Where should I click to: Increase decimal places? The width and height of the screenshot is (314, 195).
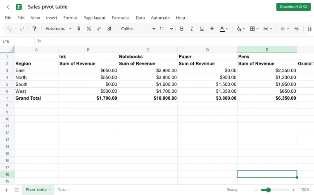click(x=109, y=29)
